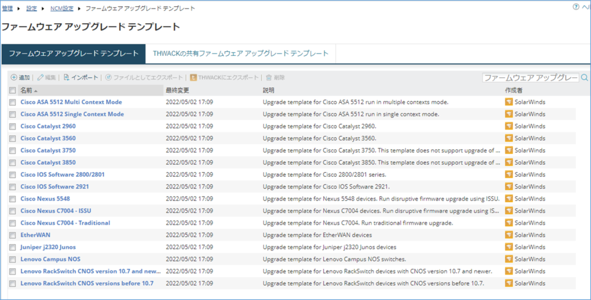Click 'Upgrade template for Cisco Catalyst 2960.' text
Image resolution: width=591 pixels, height=300 pixels.
pos(319,126)
